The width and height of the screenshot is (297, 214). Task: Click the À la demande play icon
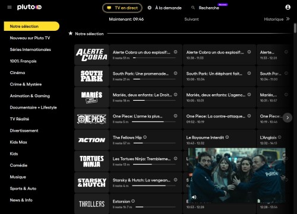(150, 8)
